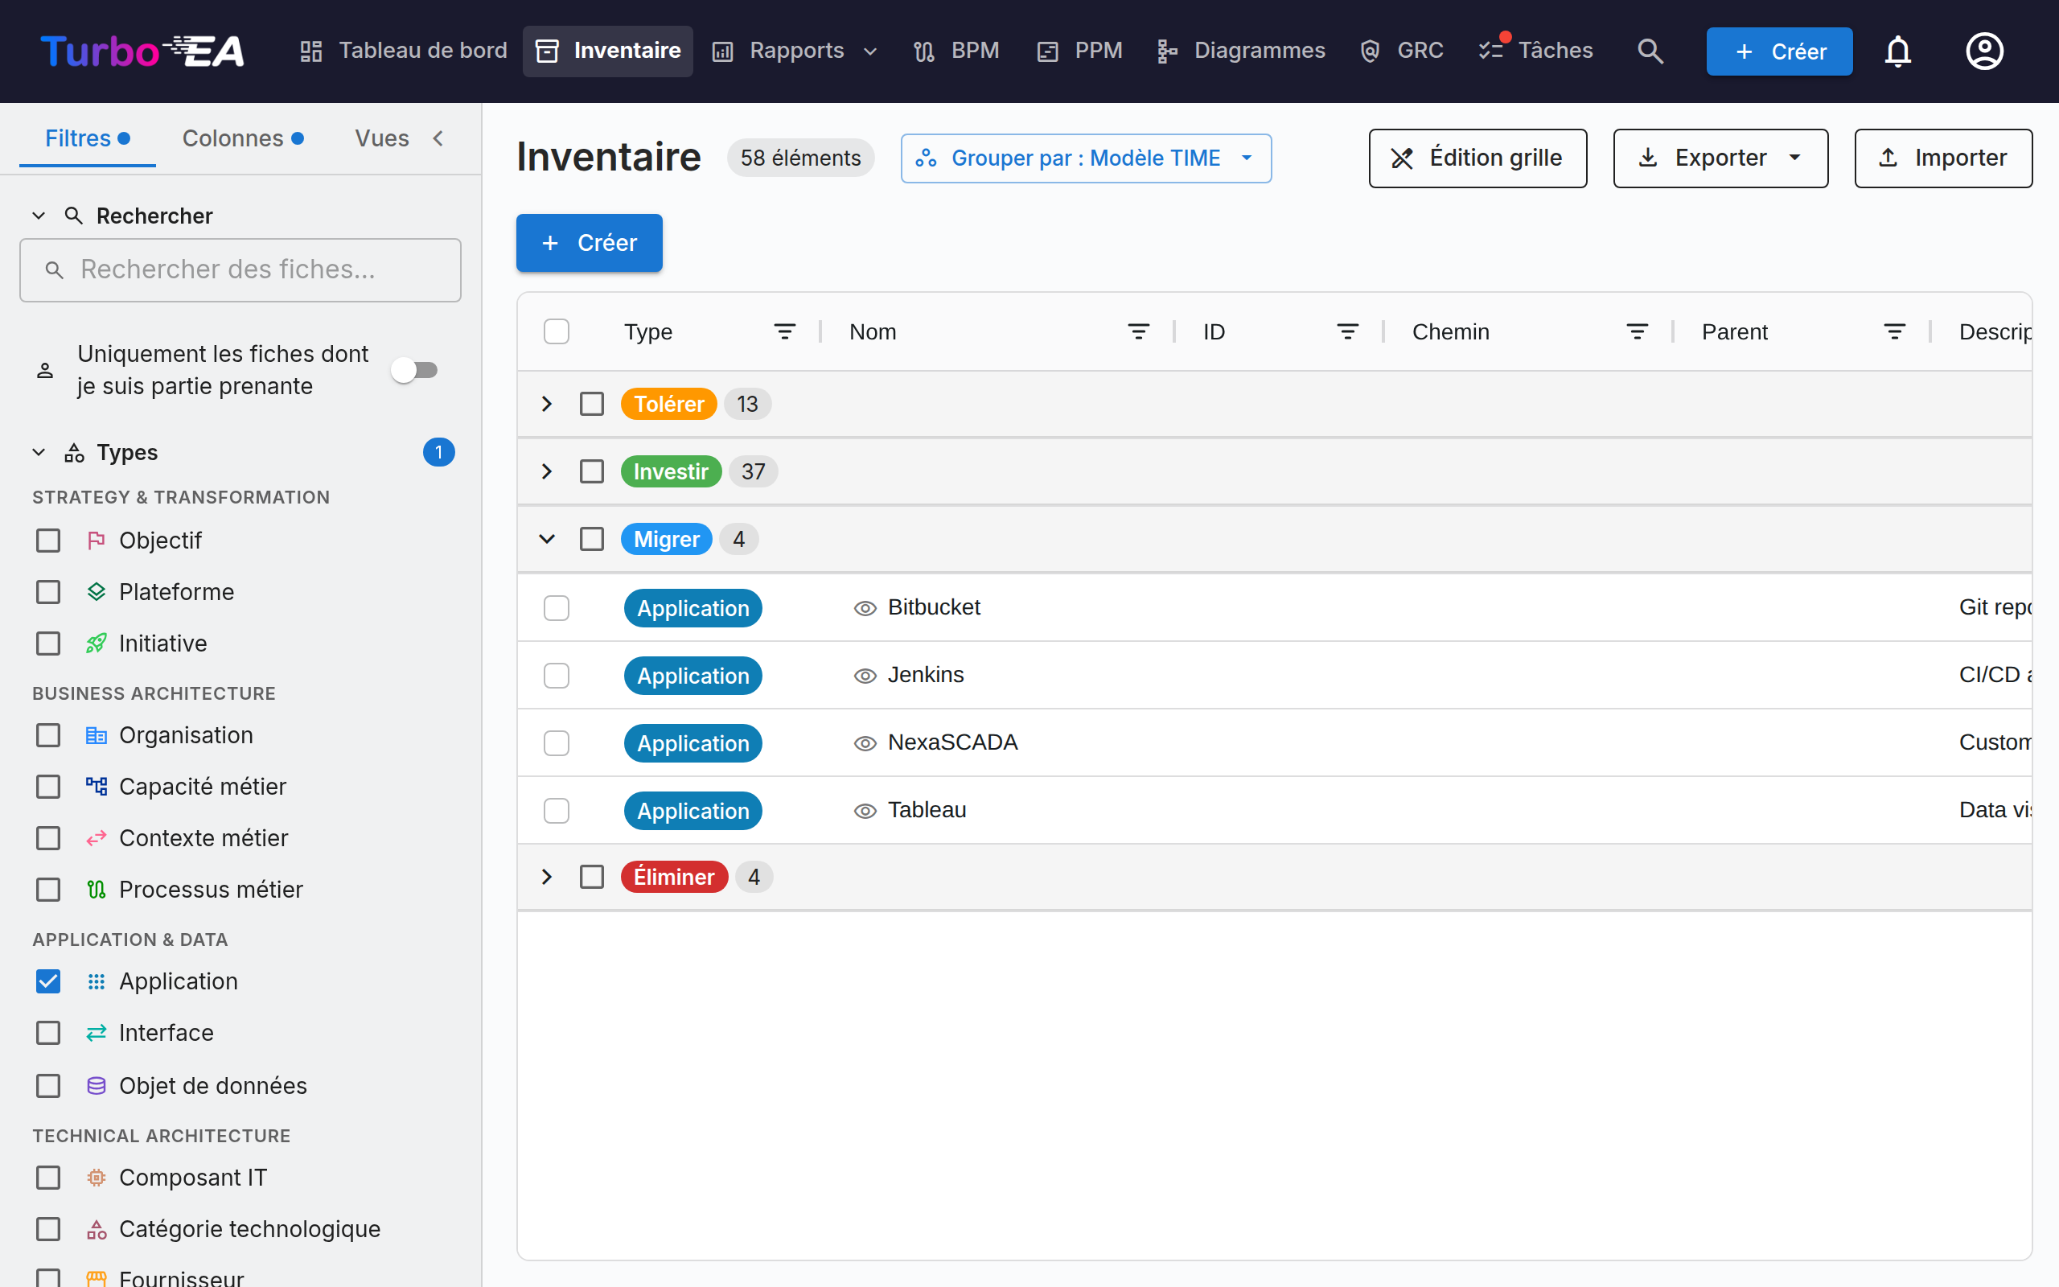Select the Jenkins row checkbox

coord(557,676)
